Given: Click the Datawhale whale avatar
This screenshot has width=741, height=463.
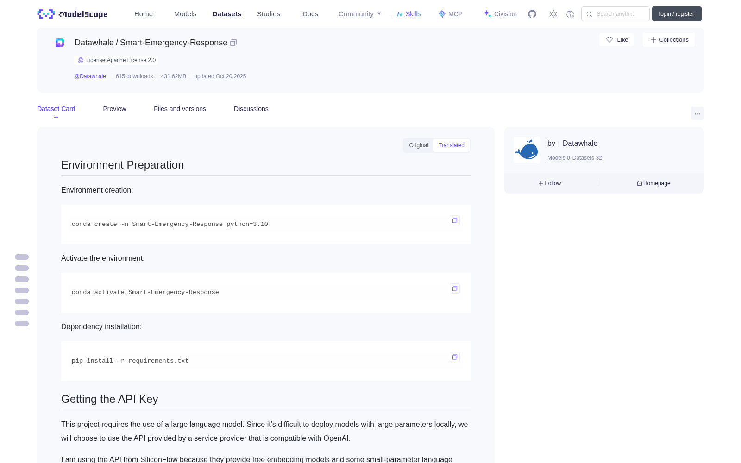Looking at the screenshot, I should point(527,150).
